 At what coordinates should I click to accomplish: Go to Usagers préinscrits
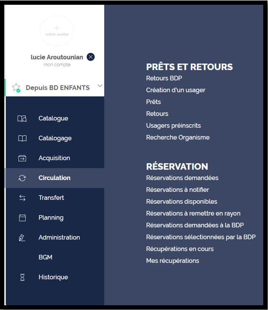coord(173,126)
